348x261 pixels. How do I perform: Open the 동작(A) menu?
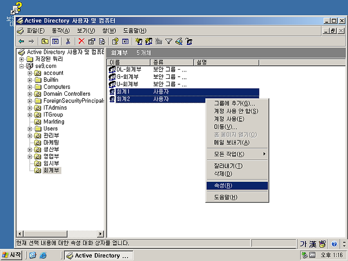60,31
